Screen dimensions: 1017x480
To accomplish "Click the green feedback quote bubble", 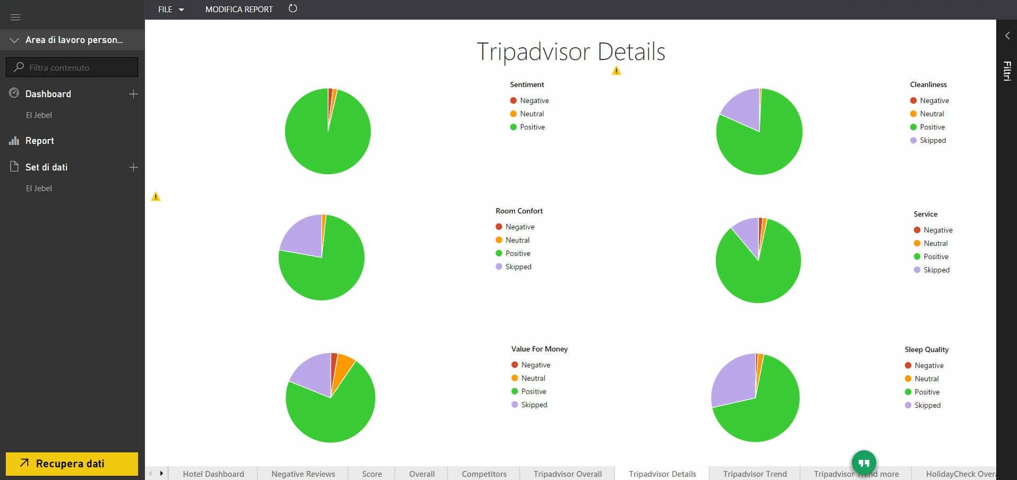I will [864, 463].
